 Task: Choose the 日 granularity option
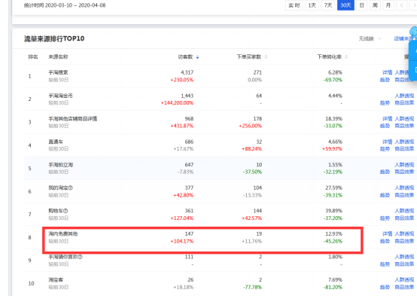(362, 5)
